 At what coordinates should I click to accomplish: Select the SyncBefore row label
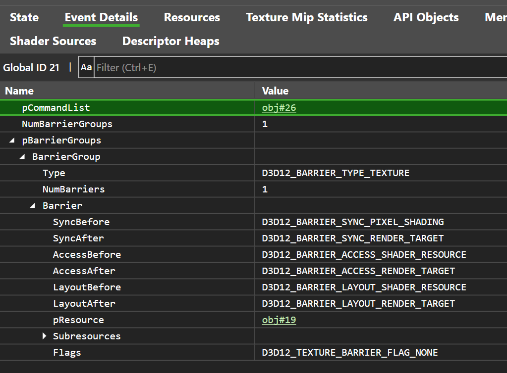(x=81, y=222)
